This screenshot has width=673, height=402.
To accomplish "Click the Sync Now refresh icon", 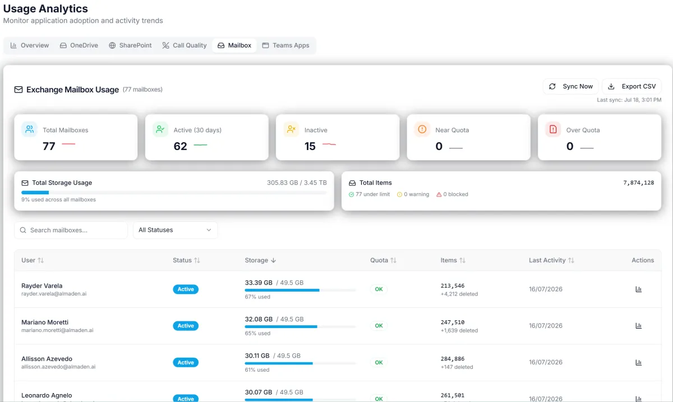I will pyautogui.click(x=552, y=86).
